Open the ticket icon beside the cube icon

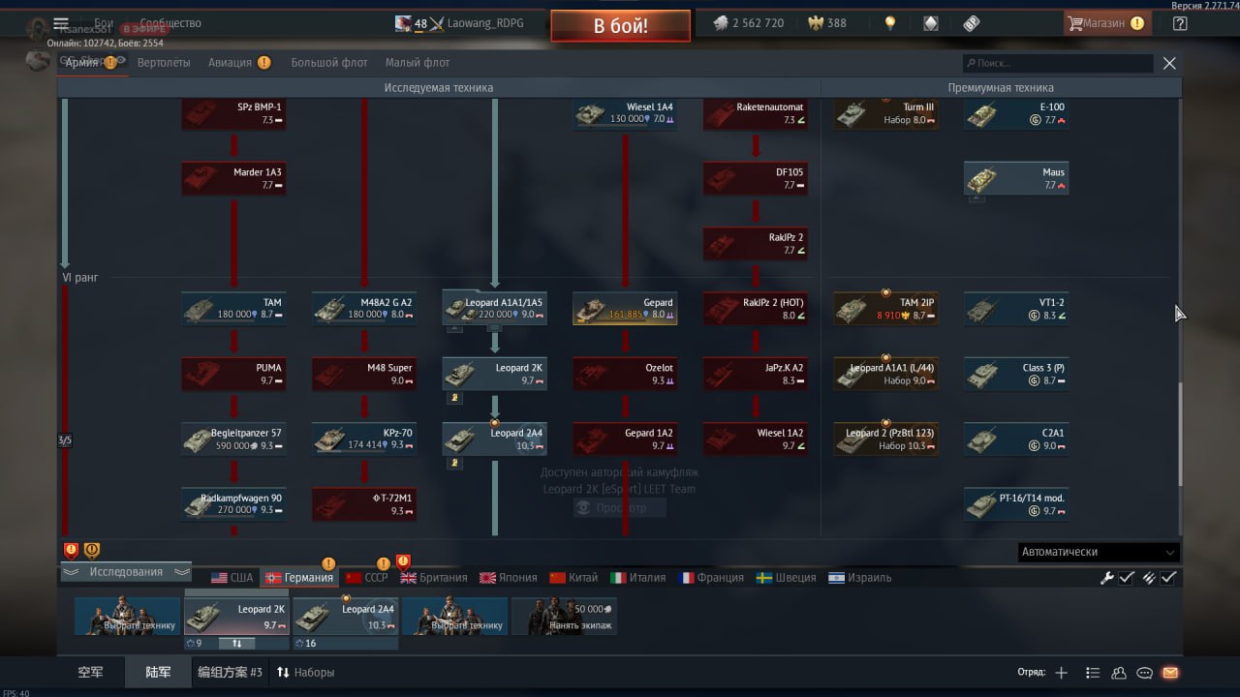(971, 23)
